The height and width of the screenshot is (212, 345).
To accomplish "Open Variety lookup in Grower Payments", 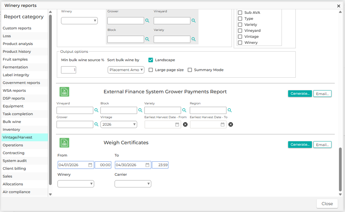I will pos(184,110).
